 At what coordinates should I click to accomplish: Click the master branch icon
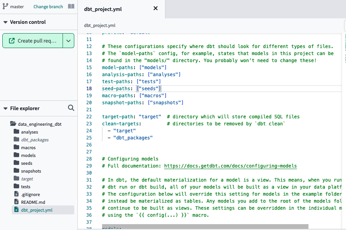5,6
